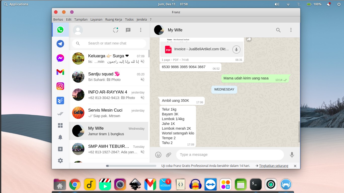Screen dimensions: 344x193
Task: Open the volume indicator in top panel
Action: (x=277, y=4)
